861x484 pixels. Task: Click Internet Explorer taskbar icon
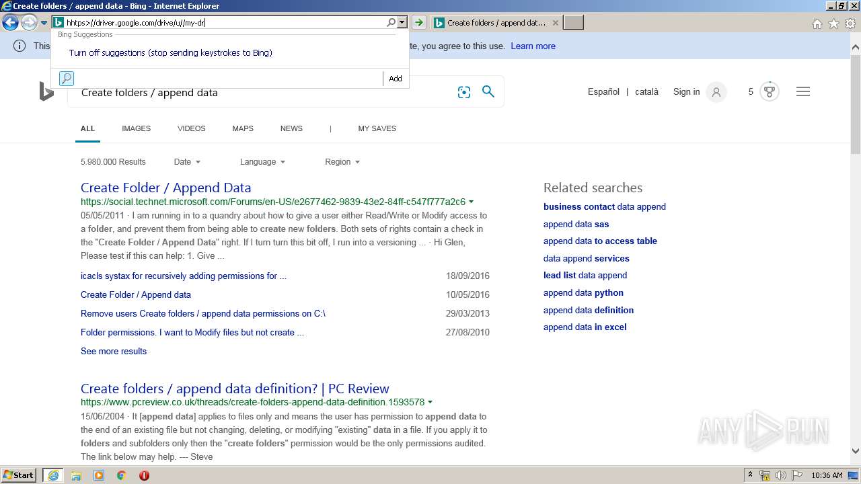tap(52, 475)
